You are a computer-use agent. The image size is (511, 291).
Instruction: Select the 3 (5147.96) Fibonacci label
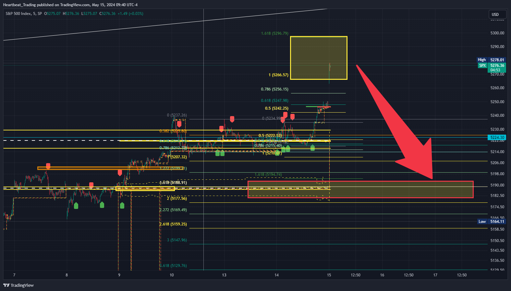pyautogui.click(x=177, y=240)
